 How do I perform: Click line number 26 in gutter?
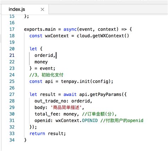pos(12,88)
